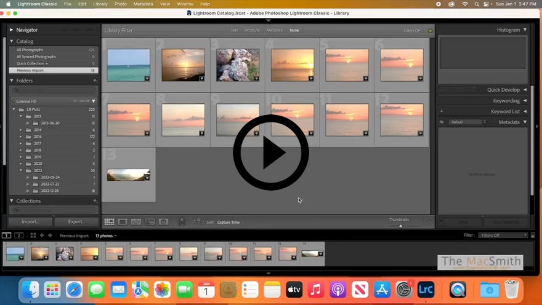Toggle the Library Filter lock icon
This screenshot has width=542, height=305.
[431, 30]
